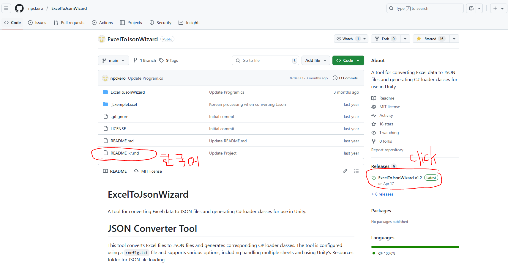This screenshot has height=266, width=508.
Task: Open the ExcelToJsonWizard folder
Action: tap(128, 92)
